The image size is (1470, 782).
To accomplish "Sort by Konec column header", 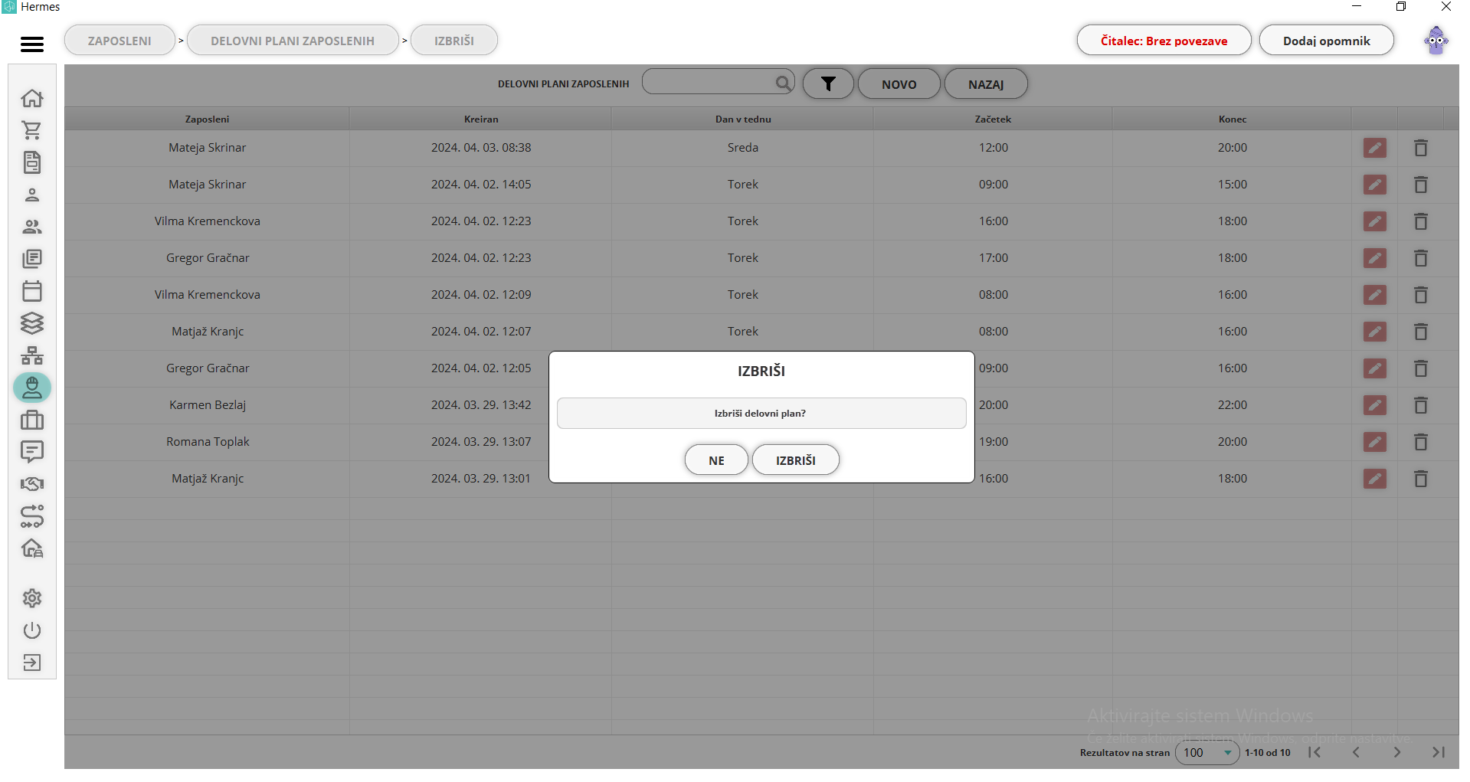I will click(1232, 119).
